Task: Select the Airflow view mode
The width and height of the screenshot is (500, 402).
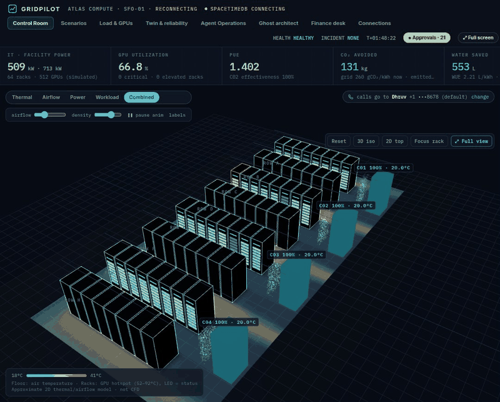Action: [51, 98]
